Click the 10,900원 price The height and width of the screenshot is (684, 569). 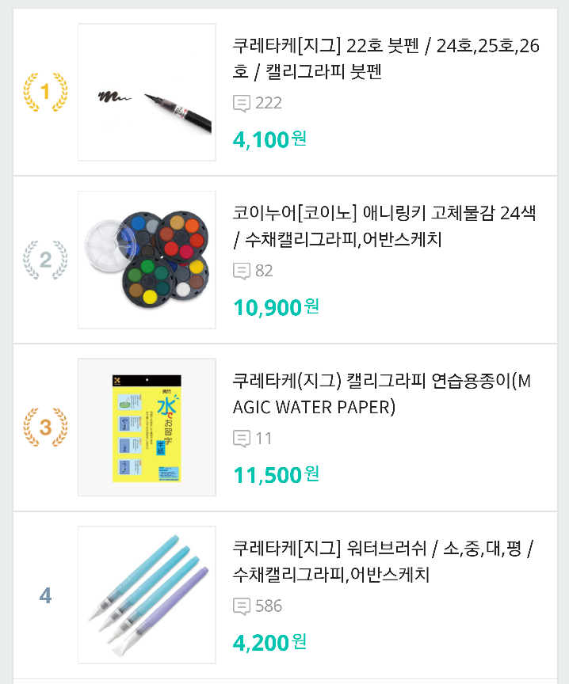click(276, 307)
